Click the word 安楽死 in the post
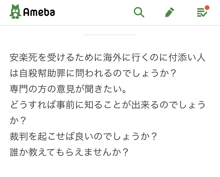 (x=24, y=57)
